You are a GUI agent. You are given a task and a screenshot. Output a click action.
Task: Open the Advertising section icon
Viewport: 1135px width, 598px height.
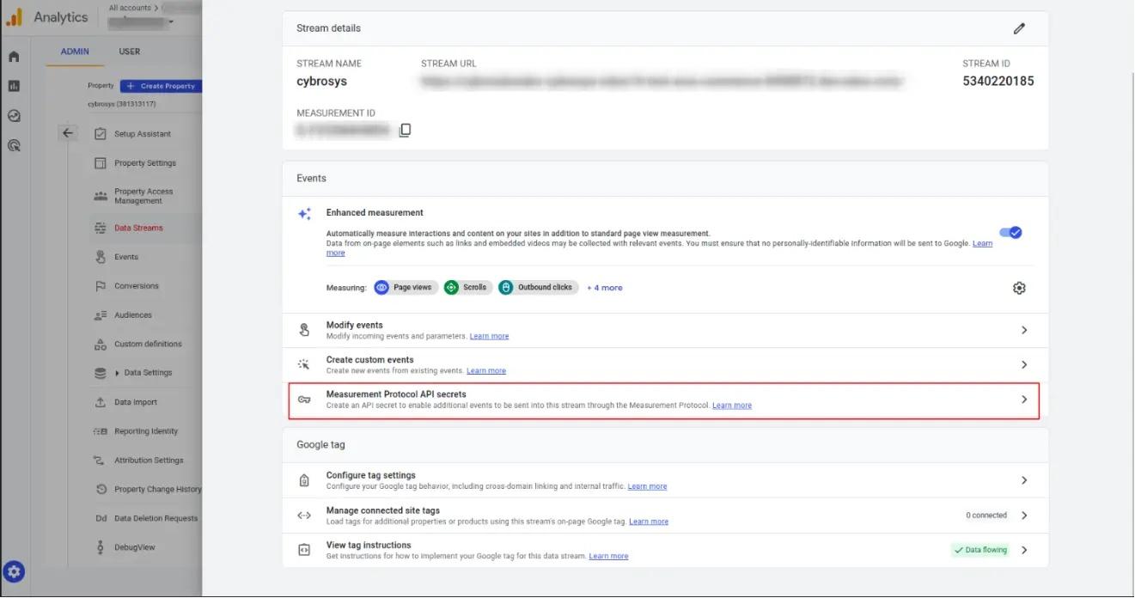pyautogui.click(x=13, y=145)
